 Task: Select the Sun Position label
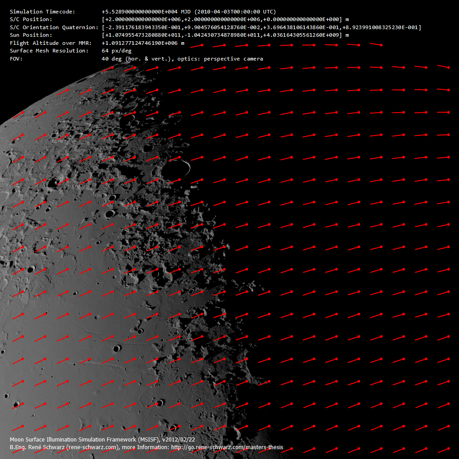pos(31,35)
